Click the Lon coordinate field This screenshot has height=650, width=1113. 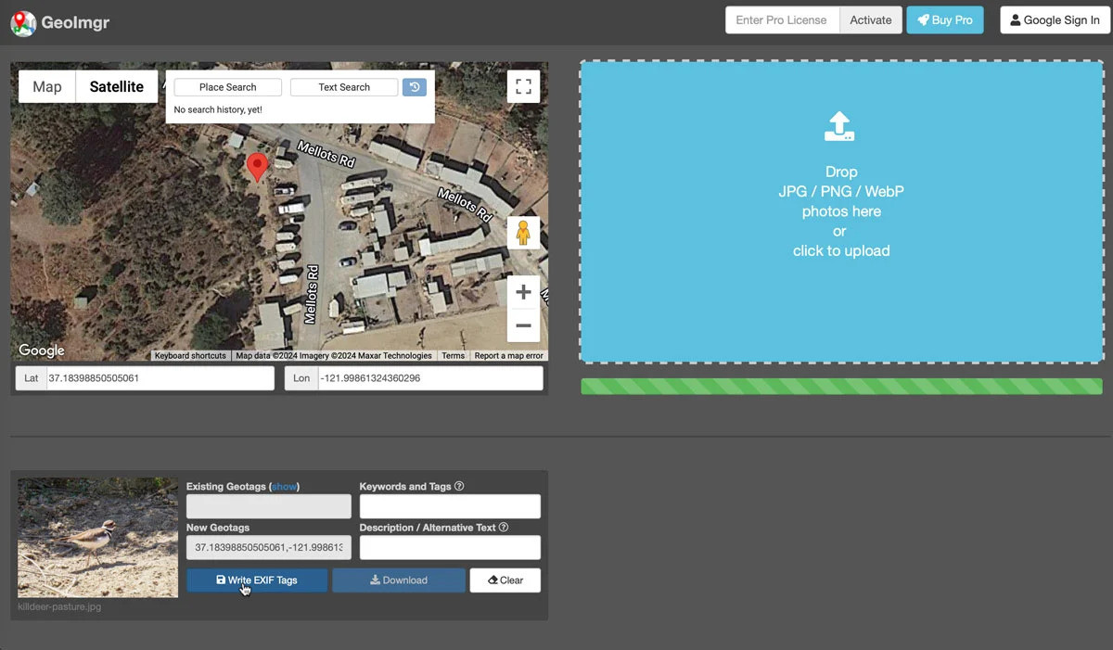[x=429, y=378]
